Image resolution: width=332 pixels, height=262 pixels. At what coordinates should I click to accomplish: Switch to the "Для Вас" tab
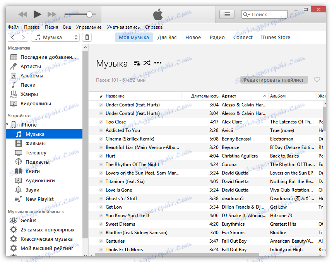[x=167, y=38]
